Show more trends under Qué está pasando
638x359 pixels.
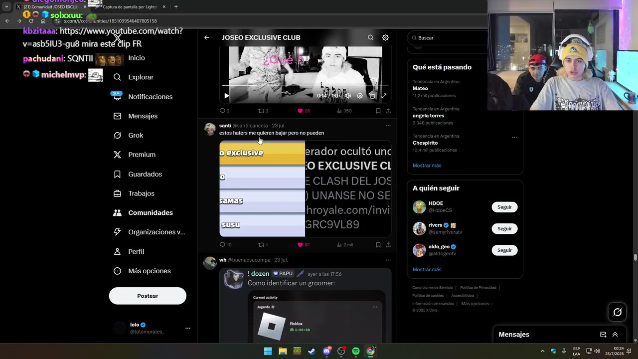[427, 166]
